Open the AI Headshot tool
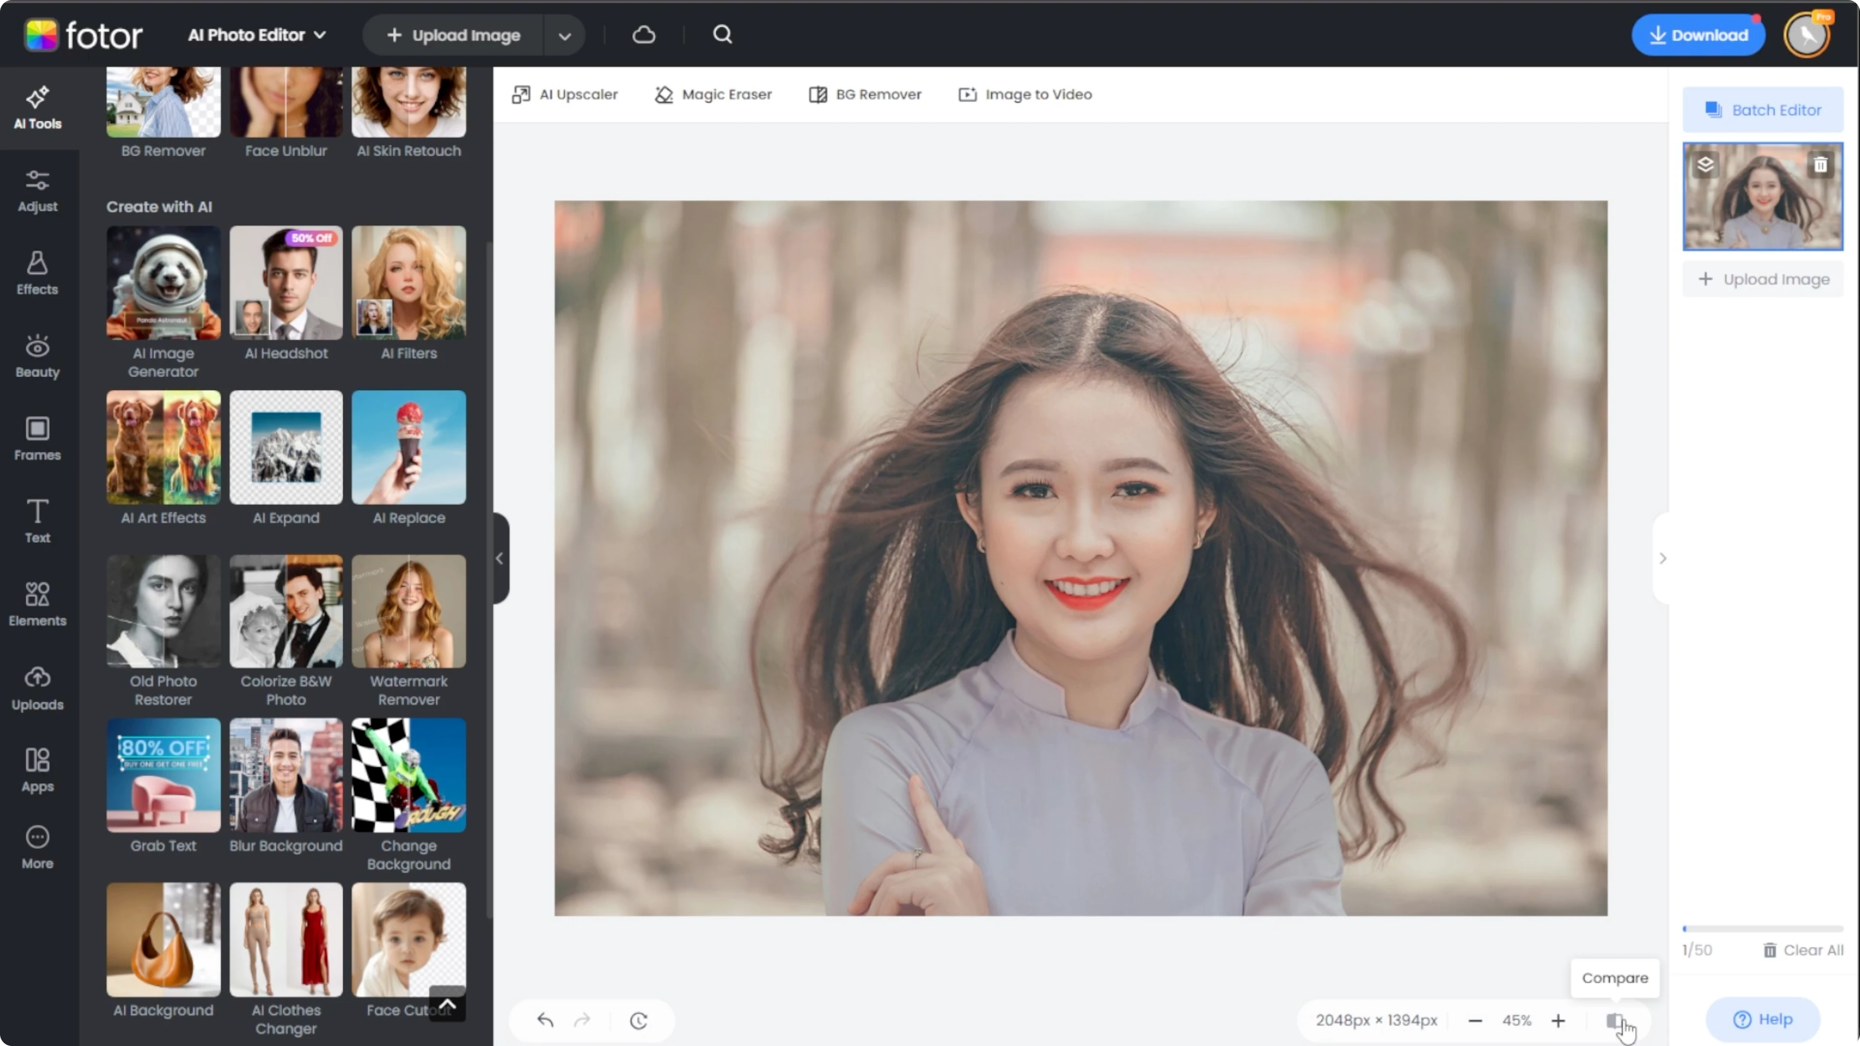1860x1046 pixels. coord(286,282)
